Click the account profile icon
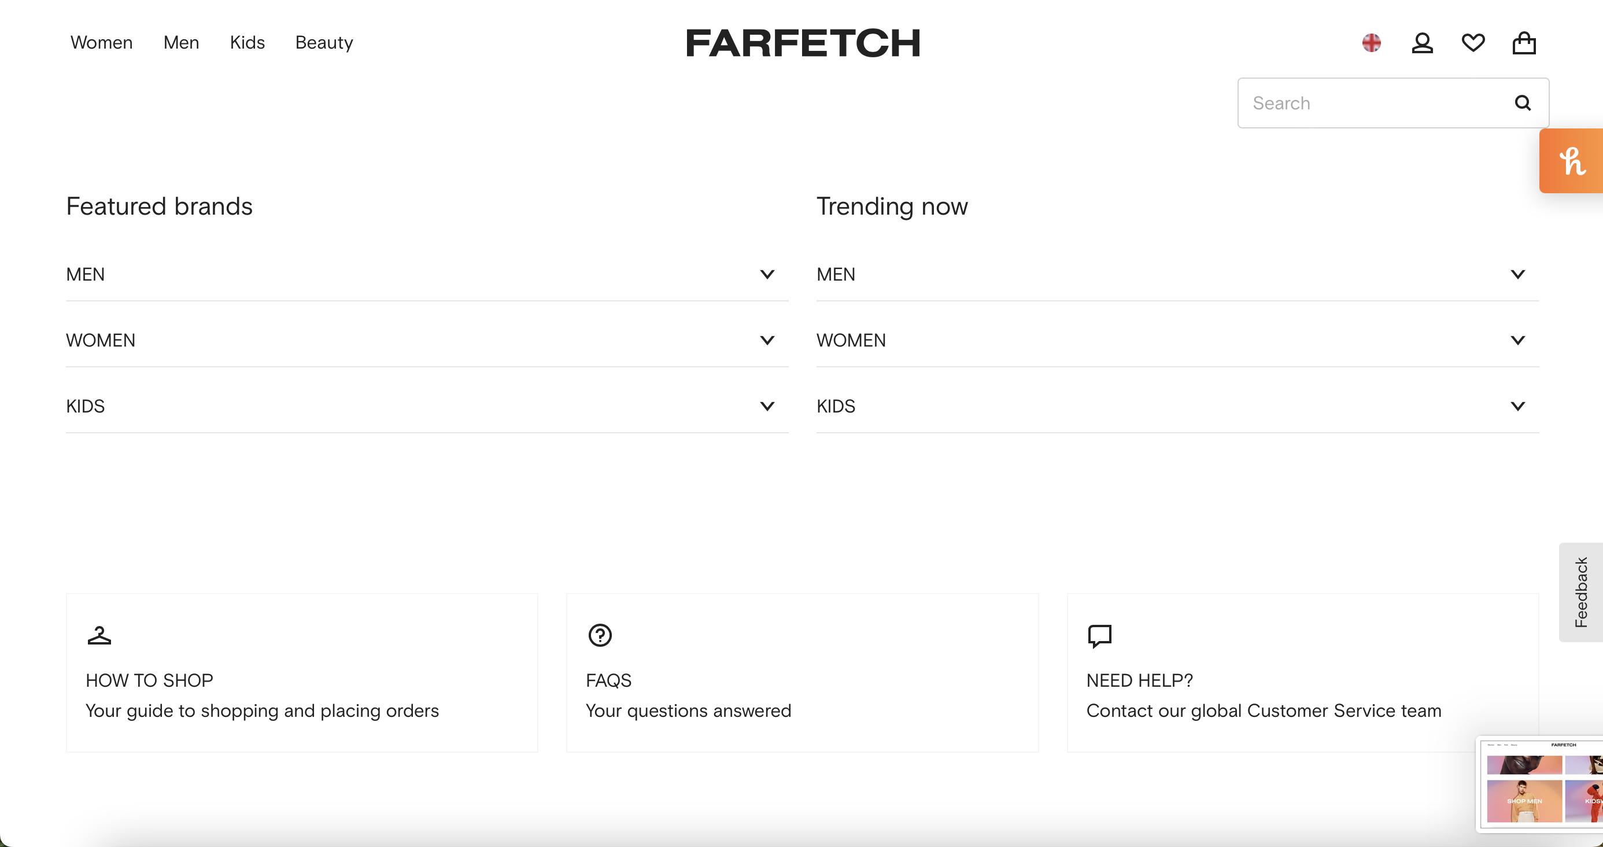Image resolution: width=1603 pixels, height=847 pixels. 1422,43
